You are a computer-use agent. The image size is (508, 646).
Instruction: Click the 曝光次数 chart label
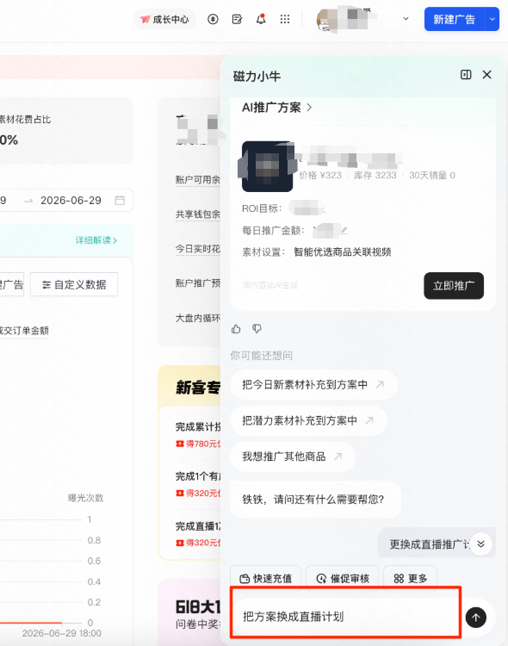click(x=86, y=498)
